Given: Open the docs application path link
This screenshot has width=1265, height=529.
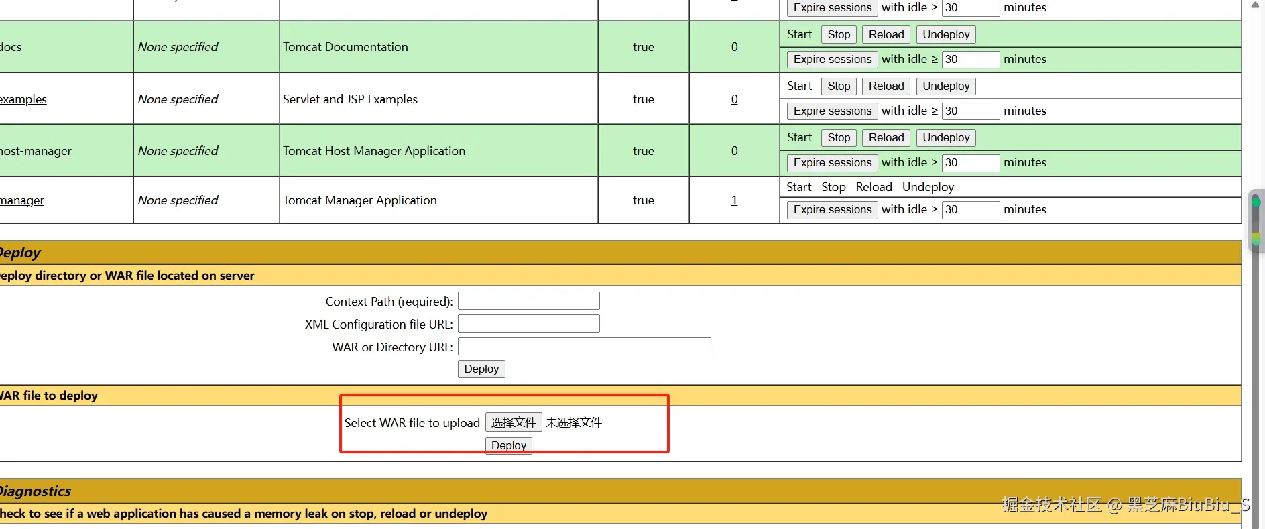Looking at the screenshot, I should [11, 47].
